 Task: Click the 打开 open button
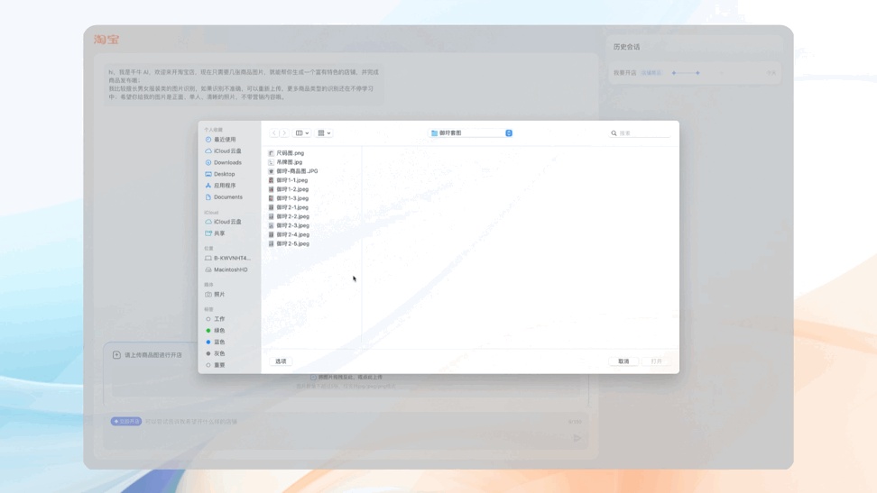coord(657,361)
